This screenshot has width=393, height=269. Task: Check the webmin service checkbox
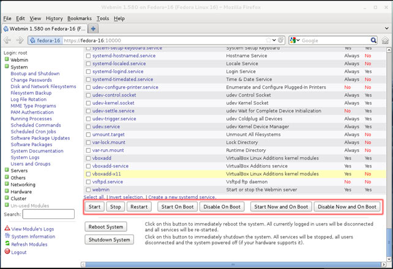(x=88, y=190)
